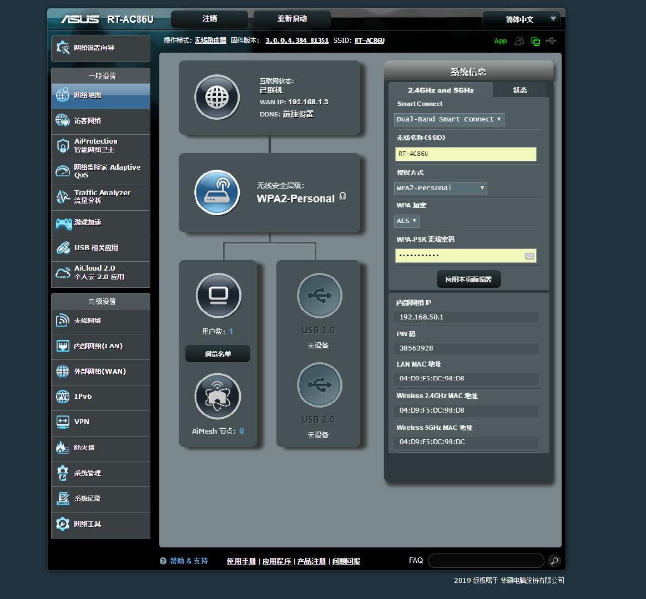Open the network setup wizard icon

[x=63, y=48]
